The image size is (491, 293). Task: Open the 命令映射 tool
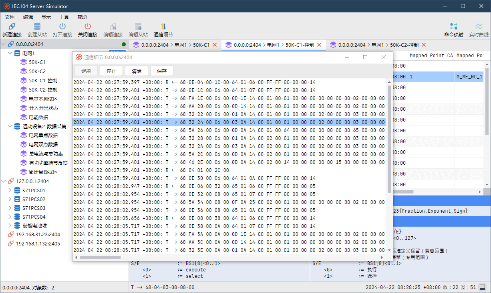pyautogui.click(x=453, y=27)
